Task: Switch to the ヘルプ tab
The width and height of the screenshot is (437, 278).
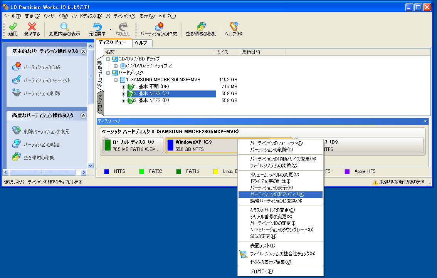Action: (142, 44)
